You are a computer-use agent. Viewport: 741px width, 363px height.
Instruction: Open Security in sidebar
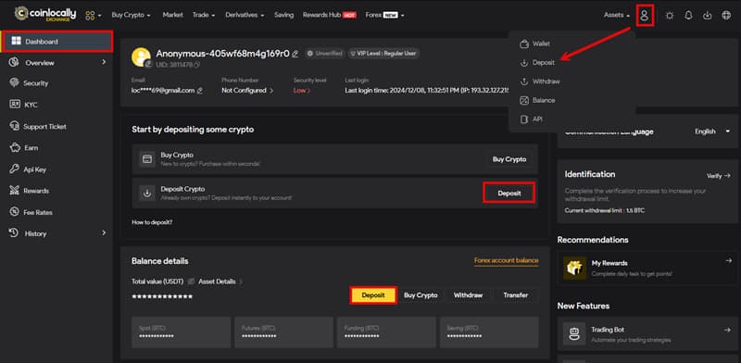coord(30,83)
